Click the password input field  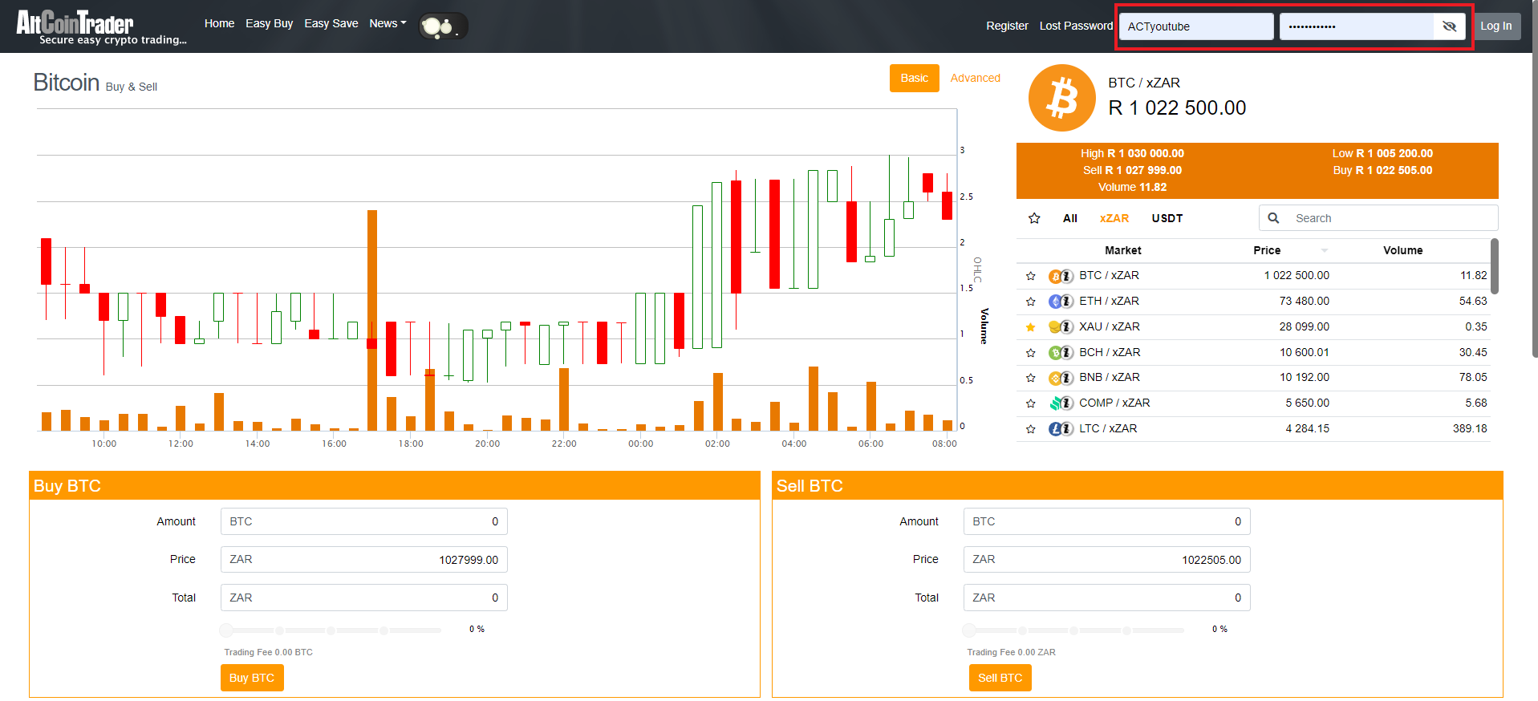click(1357, 26)
